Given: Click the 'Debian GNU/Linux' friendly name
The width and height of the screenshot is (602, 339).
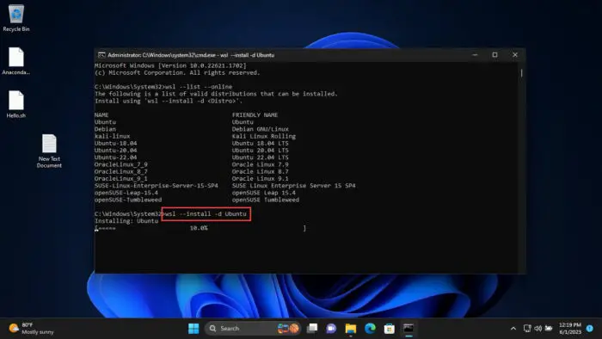Looking at the screenshot, I should (260, 129).
